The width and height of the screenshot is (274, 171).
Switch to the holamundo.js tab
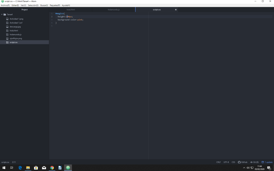[x=114, y=10]
